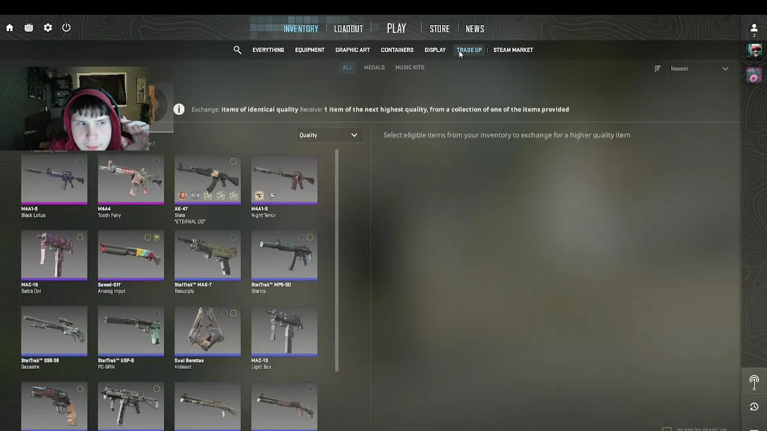
Task: Switch to Inventory main tab
Action: [x=301, y=29]
